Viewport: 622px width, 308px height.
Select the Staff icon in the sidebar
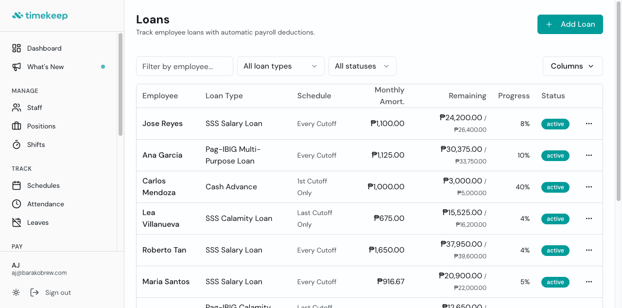16,108
